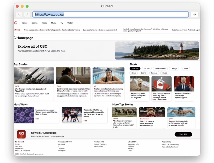Click the Submit Feedback footer link
Image resolution: width=214 pixels, height=163 pixels.
pos(100,144)
